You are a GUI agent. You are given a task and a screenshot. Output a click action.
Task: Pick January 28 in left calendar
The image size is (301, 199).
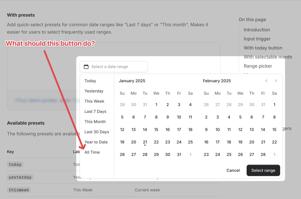pos(145,154)
